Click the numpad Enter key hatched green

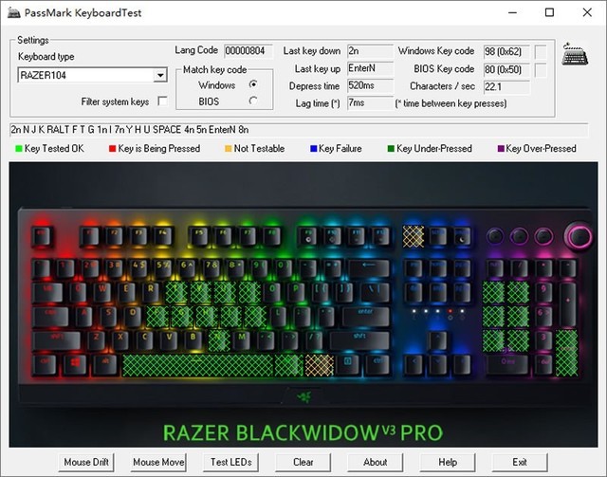[567, 353]
